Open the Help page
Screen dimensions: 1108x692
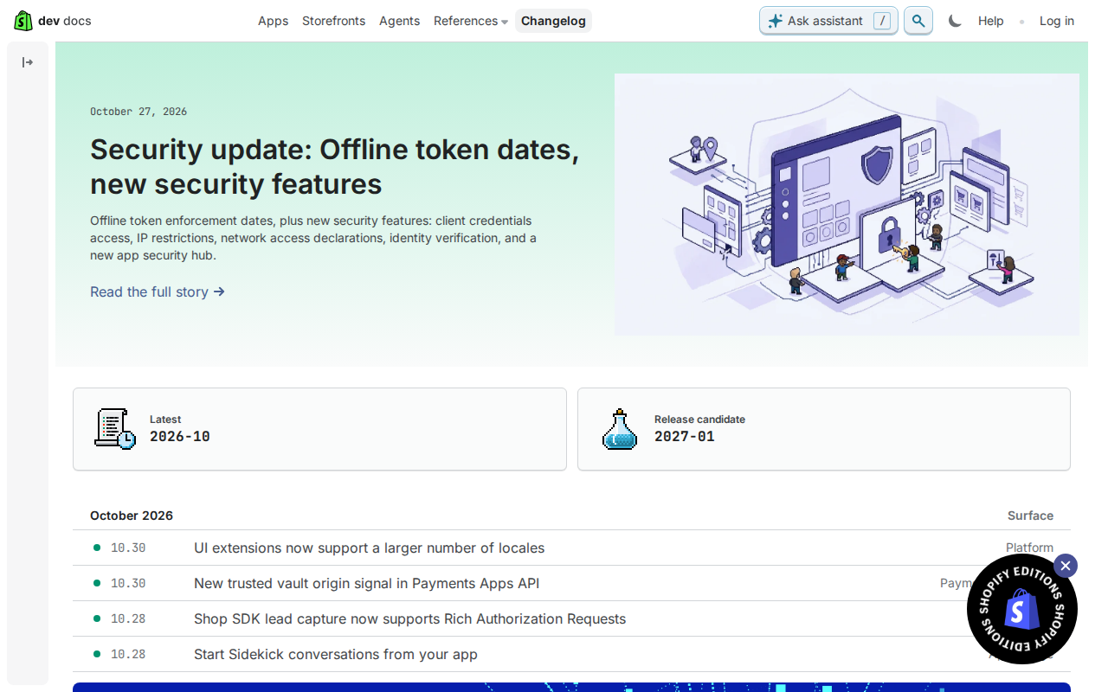point(990,21)
